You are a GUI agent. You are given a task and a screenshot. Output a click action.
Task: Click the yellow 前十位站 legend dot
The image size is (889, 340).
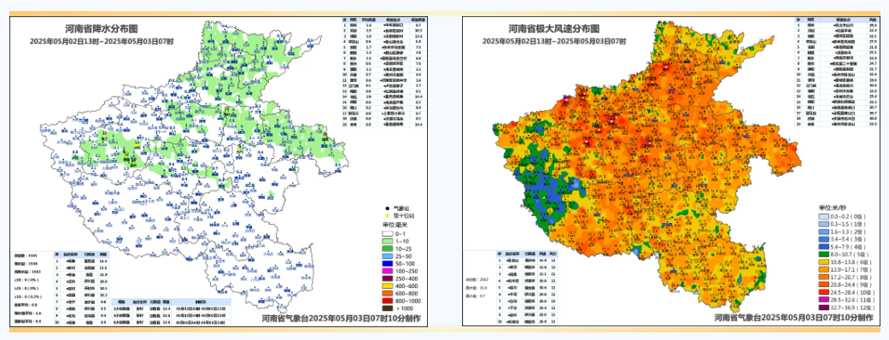(x=387, y=215)
